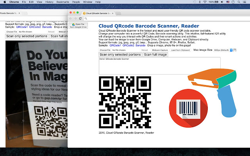Click Load from Clipboard button

click(180, 50)
